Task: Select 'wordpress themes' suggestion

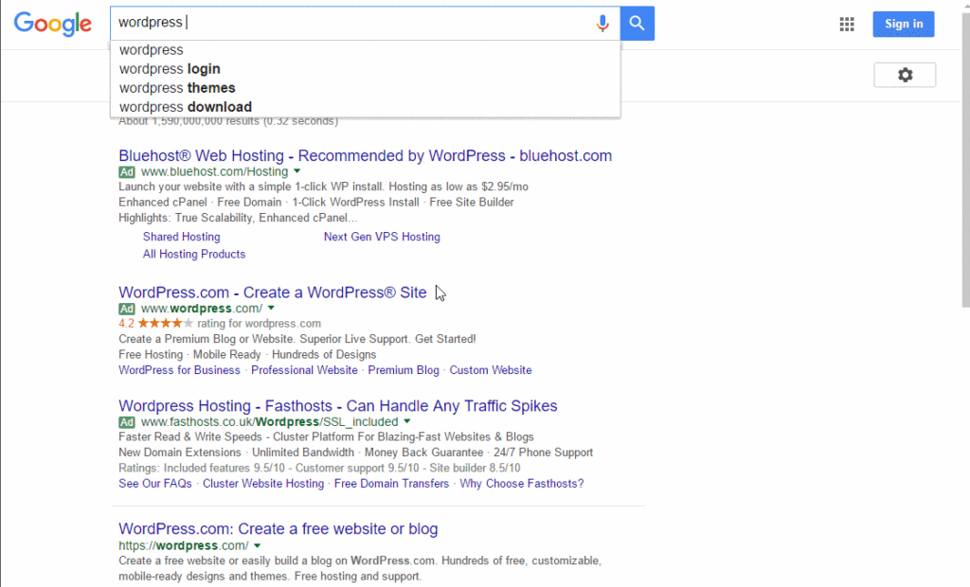Action: pyautogui.click(x=365, y=88)
